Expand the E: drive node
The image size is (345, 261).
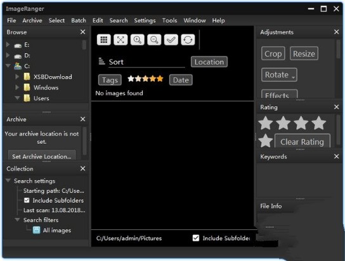pyautogui.click(x=8, y=44)
